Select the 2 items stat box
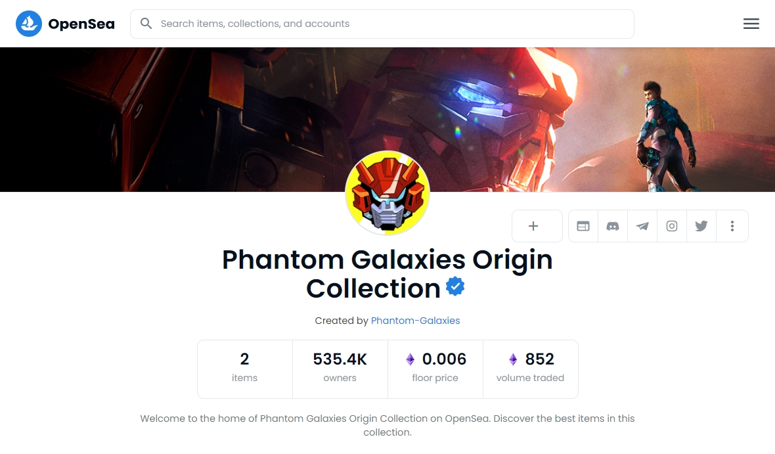775x454 pixels. tap(245, 369)
